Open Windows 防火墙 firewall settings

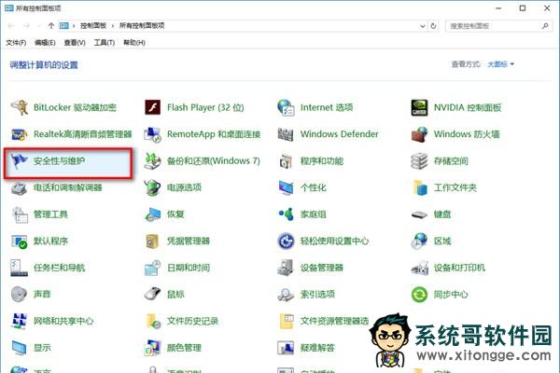coord(467,134)
